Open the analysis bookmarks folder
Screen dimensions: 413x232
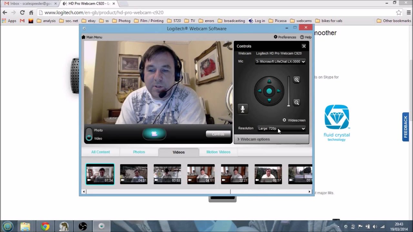(x=46, y=21)
